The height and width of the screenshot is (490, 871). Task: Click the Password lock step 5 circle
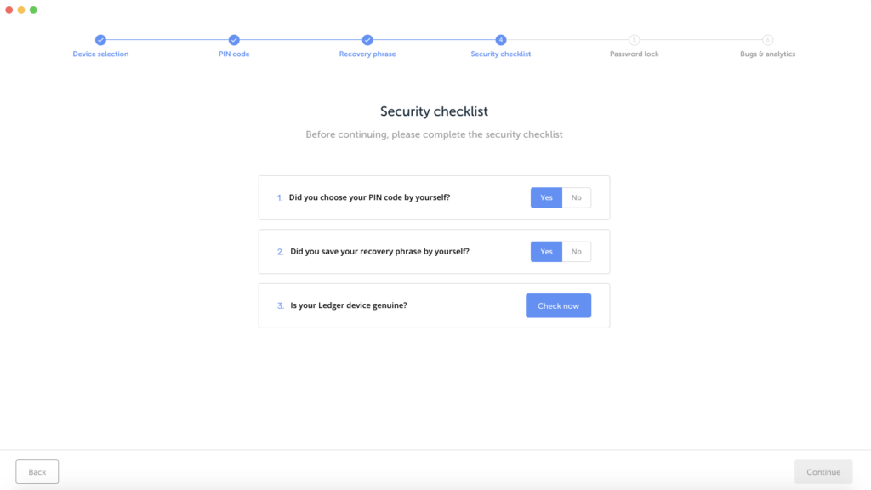(x=634, y=40)
